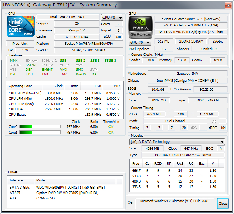Click the Dual-Channel mode field
234x214 pixels.
(175, 121)
